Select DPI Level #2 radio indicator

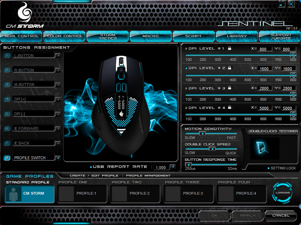point(186,68)
